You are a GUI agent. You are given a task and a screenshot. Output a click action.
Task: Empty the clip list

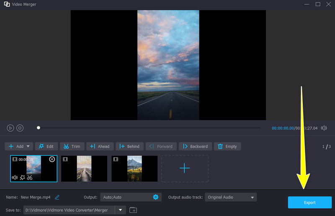click(227, 147)
